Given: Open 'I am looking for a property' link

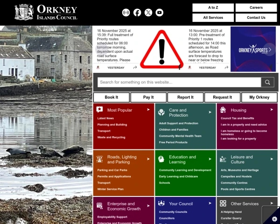Looking at the screenshot, I should point(238,139).
